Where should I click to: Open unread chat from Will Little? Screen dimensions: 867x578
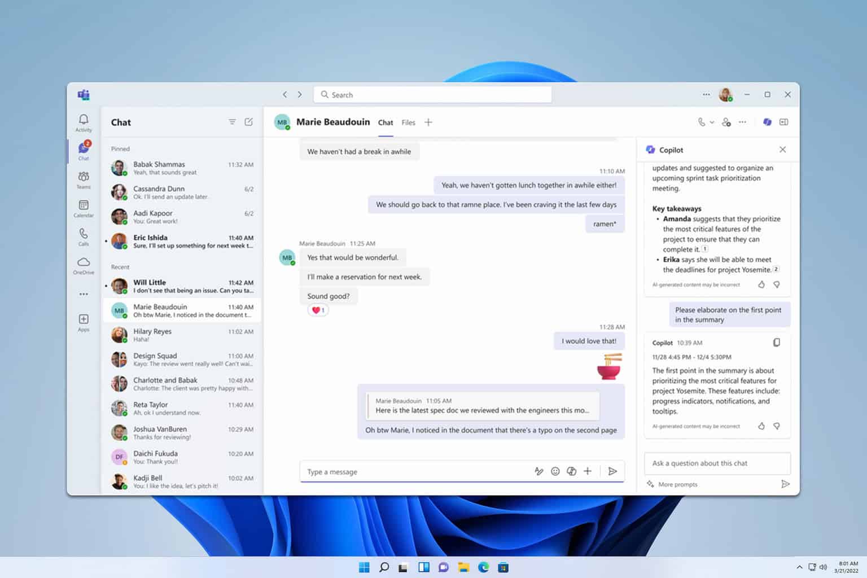[x=182, y=286]
